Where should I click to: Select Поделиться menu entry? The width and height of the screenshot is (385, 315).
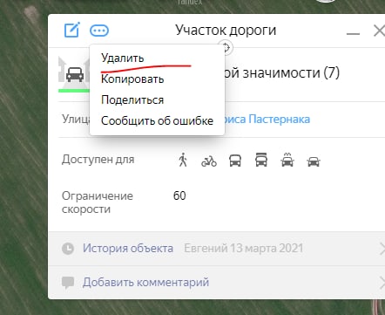coord(132,99)
